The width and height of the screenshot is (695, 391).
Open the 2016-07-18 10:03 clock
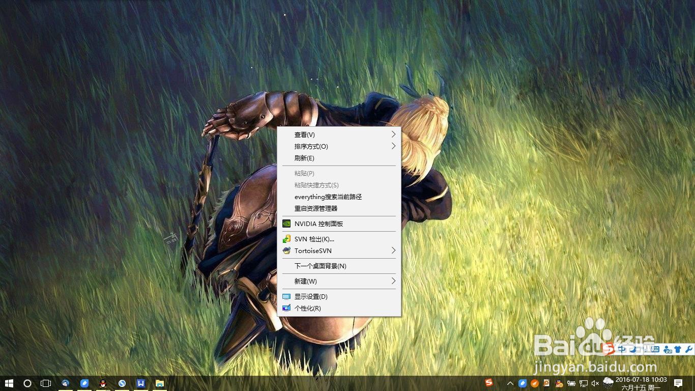[x=641, y=383]
